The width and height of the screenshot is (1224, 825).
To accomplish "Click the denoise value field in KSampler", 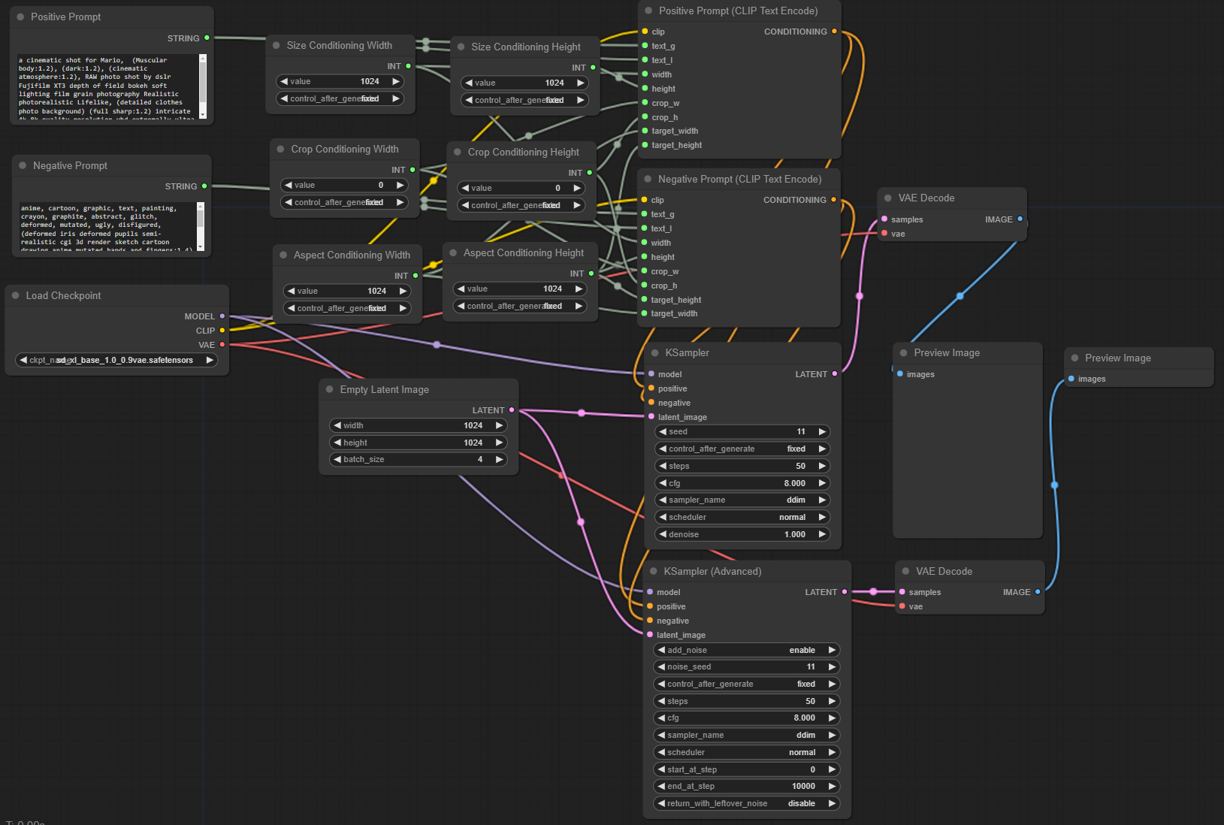I will (x=743, y=534).
